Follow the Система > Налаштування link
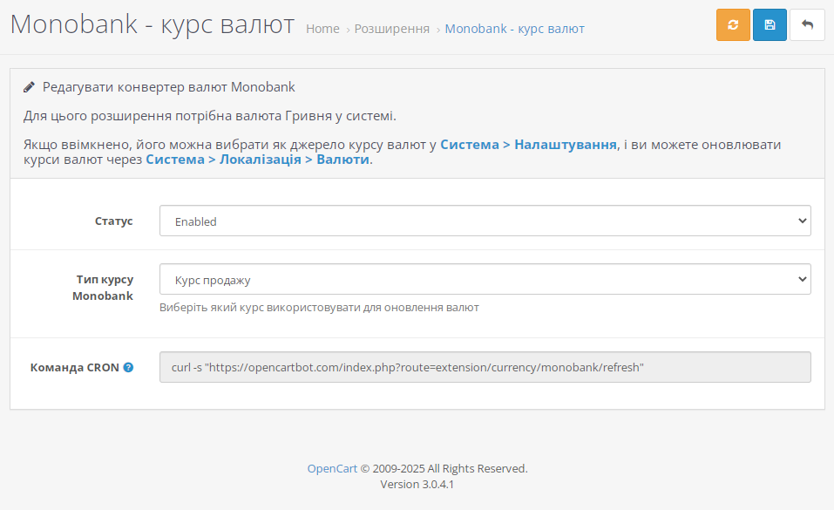 point(529,144)
